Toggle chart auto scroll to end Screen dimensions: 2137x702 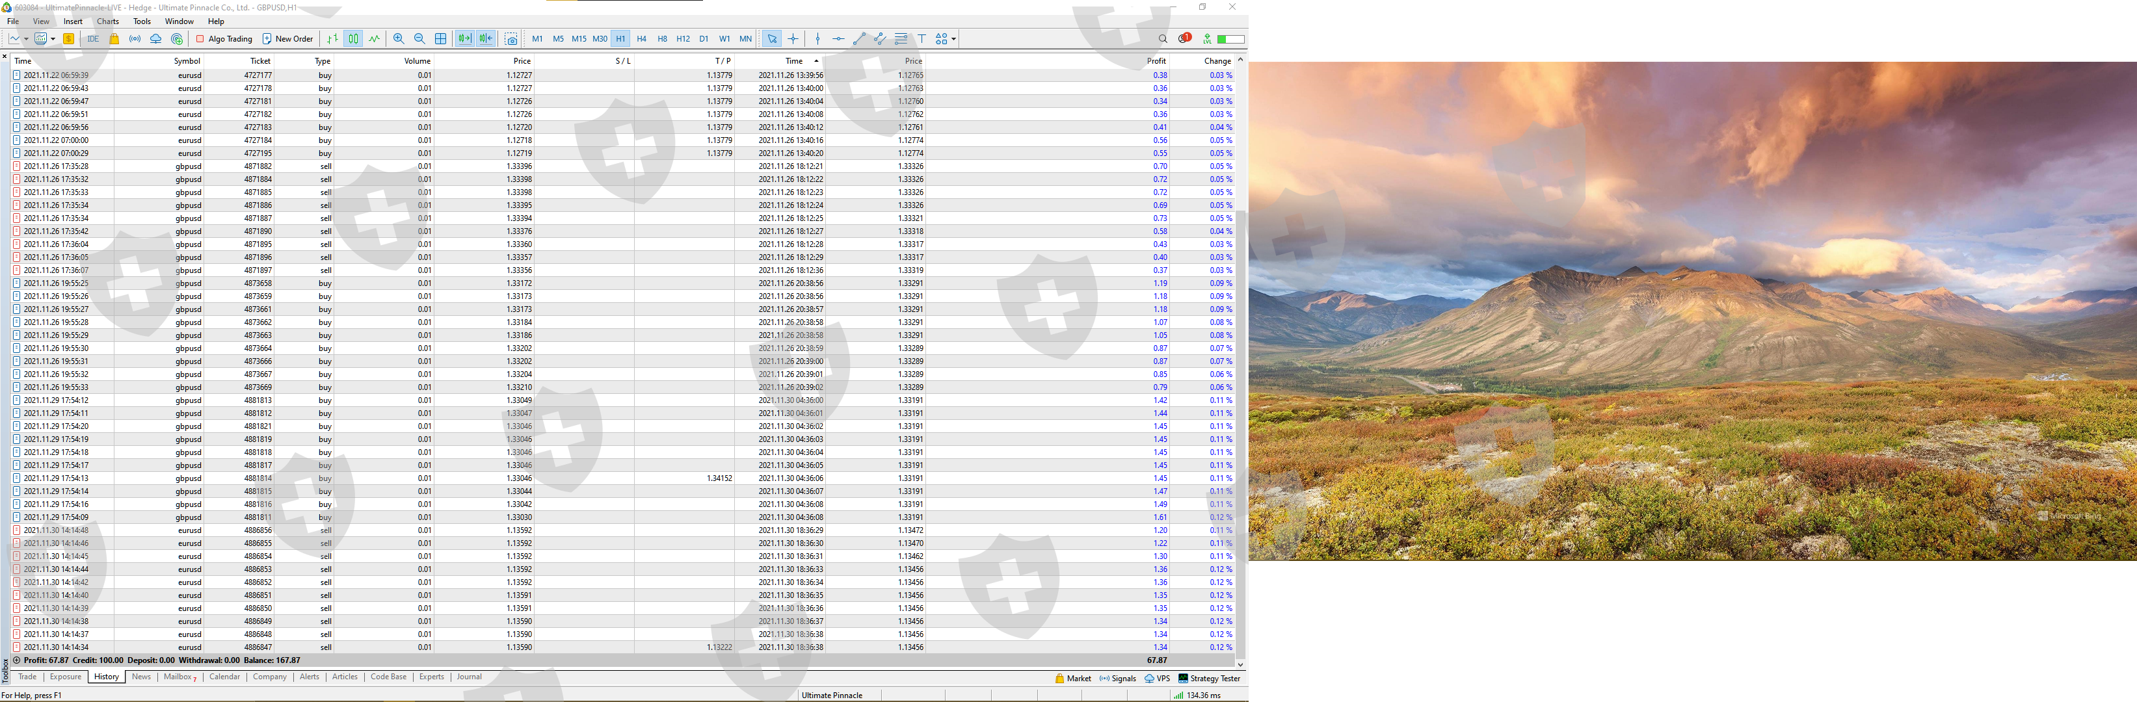(x=464, y=39)
